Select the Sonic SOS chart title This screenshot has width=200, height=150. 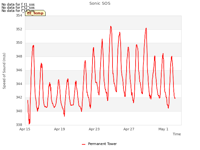(100, 3)
